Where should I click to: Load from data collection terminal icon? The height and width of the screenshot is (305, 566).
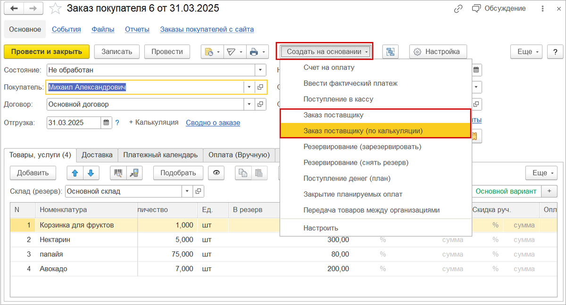(135, 173)
